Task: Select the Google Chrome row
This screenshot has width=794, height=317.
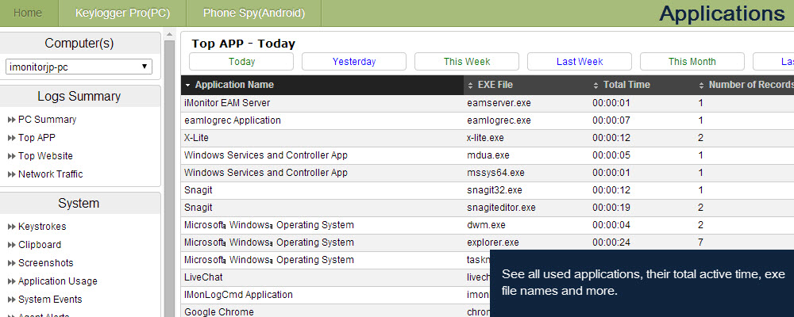Action: pyautogui.click(x=335, y=312)
